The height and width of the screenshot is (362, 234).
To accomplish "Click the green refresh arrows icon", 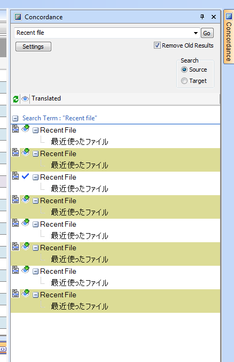I will point(15,99).
